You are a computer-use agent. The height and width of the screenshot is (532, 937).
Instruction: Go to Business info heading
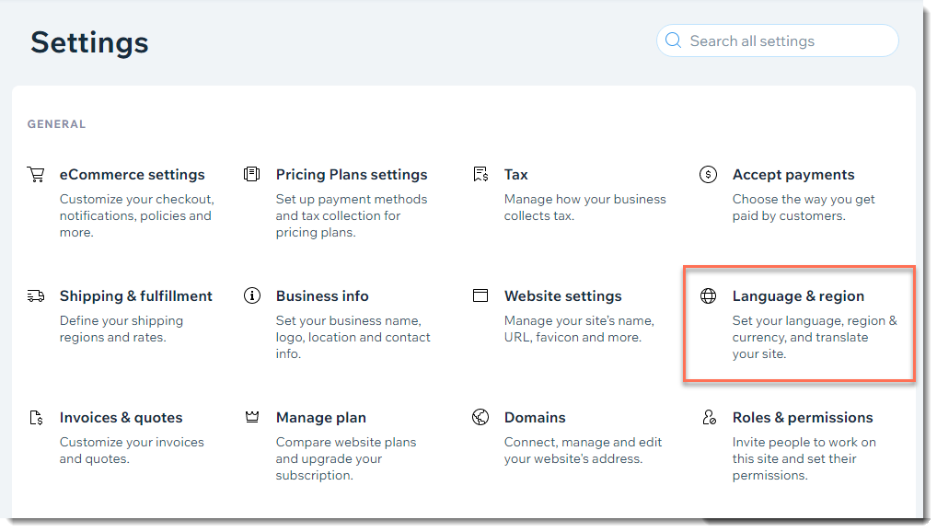coord(322,295)
